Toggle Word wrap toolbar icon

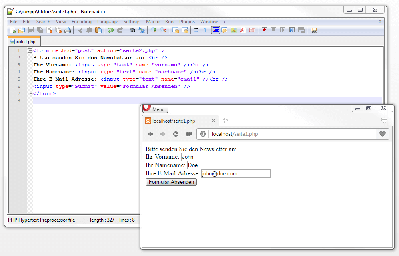197,30
